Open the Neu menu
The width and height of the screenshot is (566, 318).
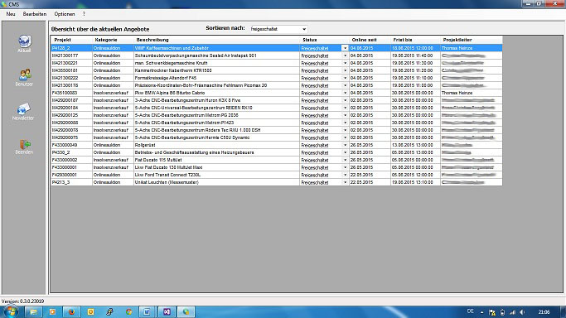coord(11,14)
